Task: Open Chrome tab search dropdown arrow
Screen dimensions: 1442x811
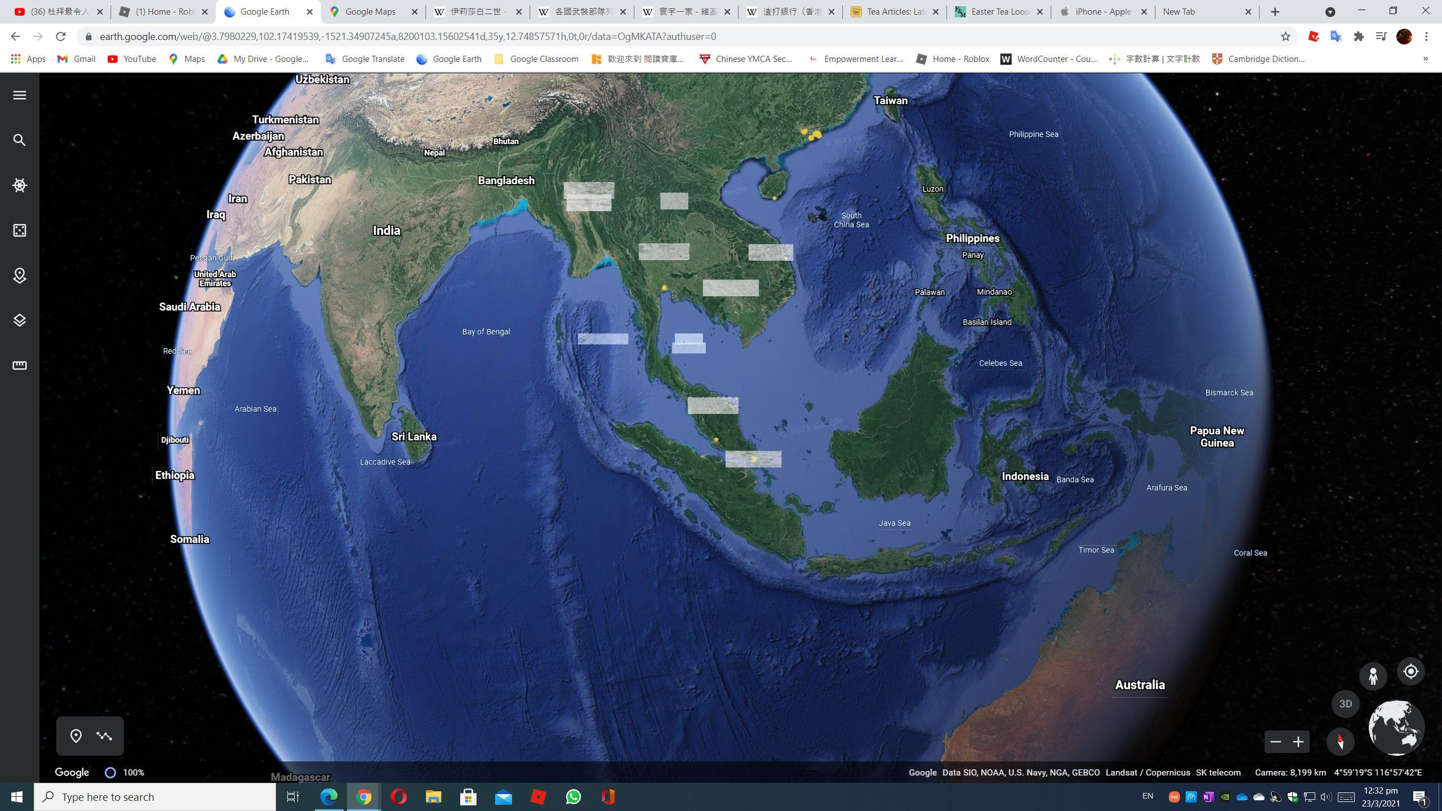Action: point(1330,12)
